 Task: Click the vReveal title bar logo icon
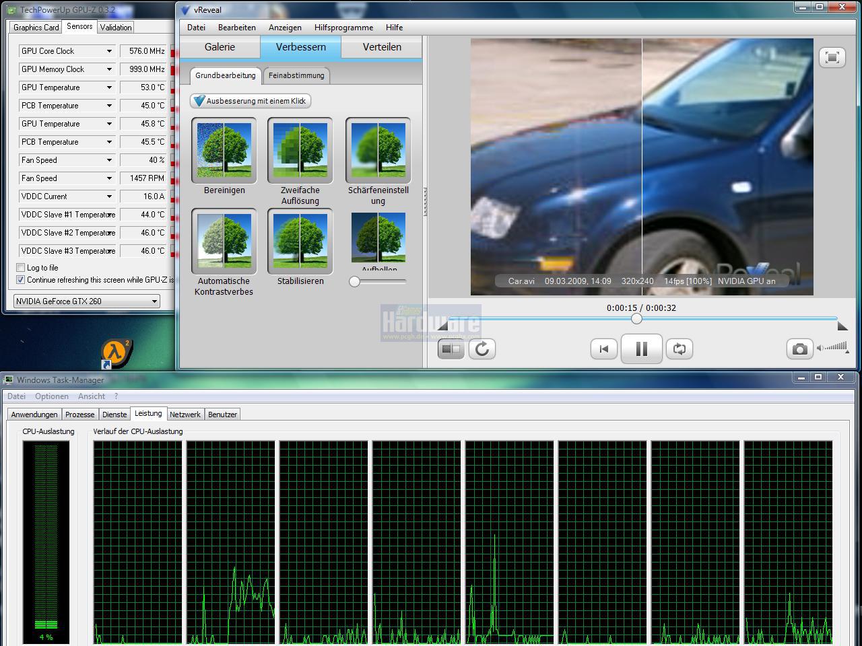(185, 10)
